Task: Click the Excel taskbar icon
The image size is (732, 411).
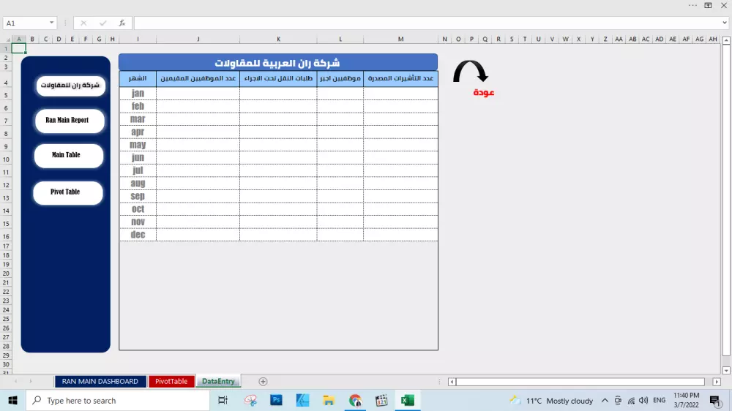Action: pos(408,400)
